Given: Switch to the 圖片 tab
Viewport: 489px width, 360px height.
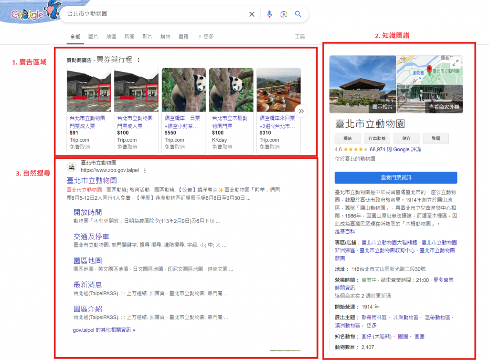Looking at the screenshot, I should tap(93, 37).
